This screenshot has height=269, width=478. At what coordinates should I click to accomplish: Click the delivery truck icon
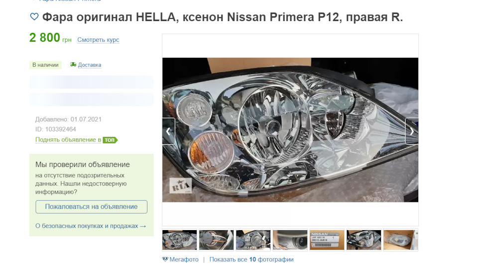73,65
